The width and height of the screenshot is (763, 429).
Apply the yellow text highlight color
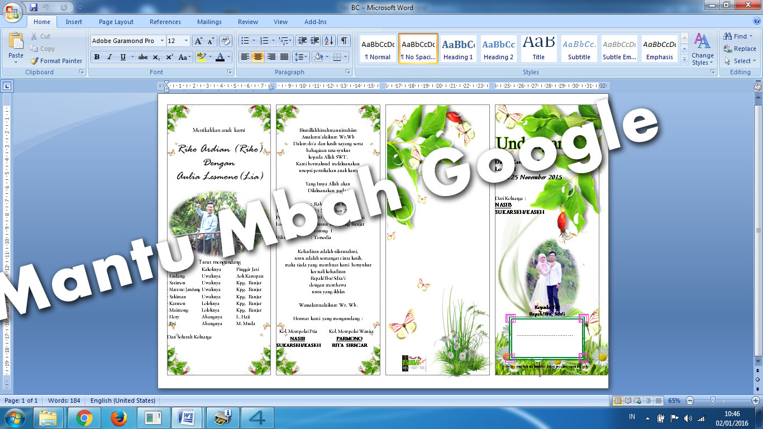(202, 57)
